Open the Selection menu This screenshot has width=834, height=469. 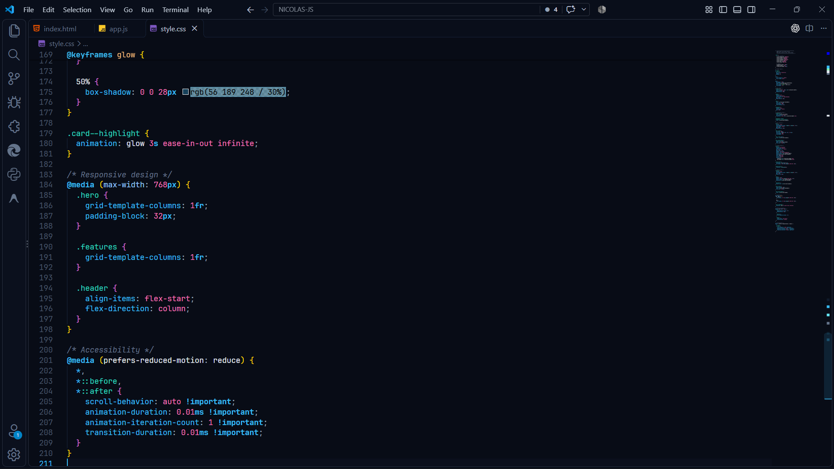coord(77,10)
